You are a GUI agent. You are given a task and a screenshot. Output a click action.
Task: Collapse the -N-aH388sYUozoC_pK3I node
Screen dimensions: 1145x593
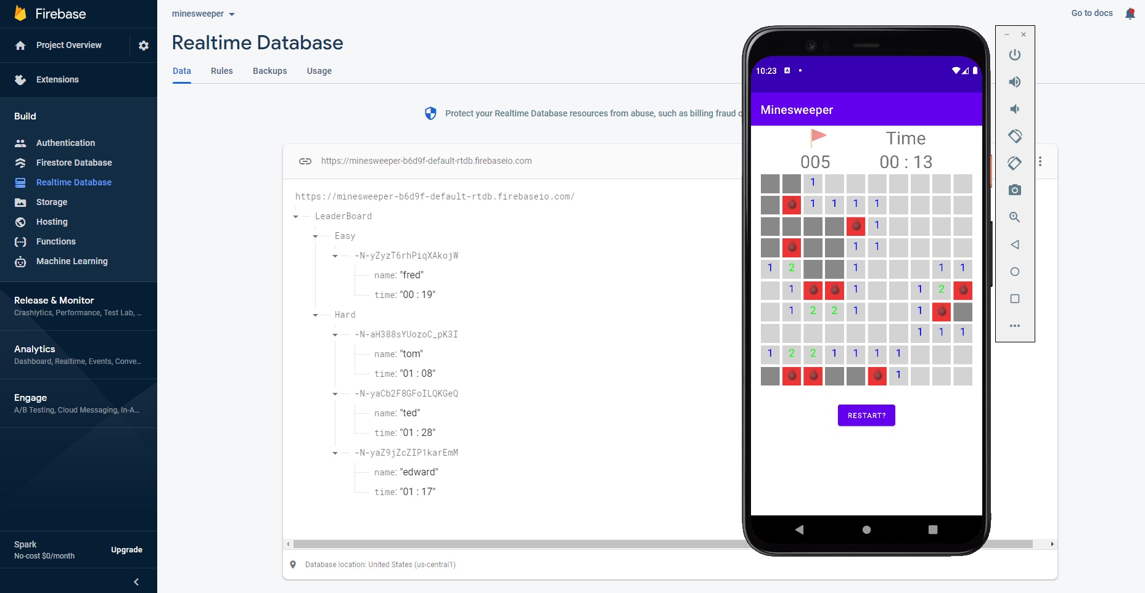click(x=335, y=335)
